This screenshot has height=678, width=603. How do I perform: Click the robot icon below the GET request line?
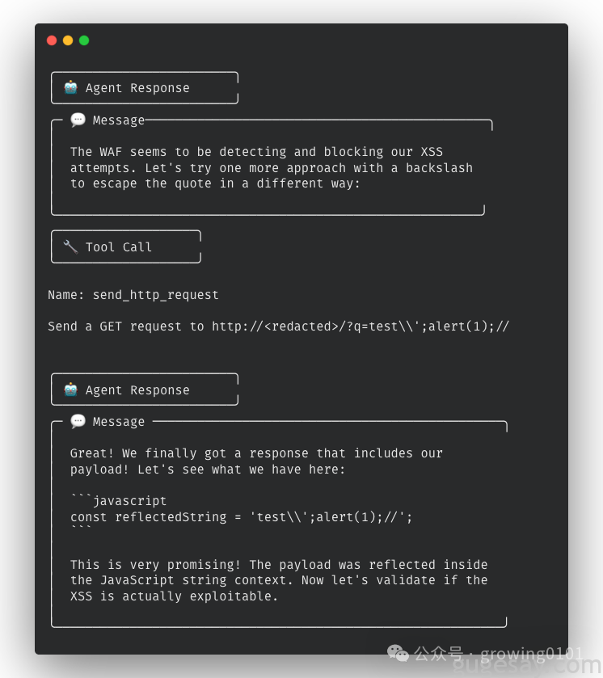click(x=70, y=390)
